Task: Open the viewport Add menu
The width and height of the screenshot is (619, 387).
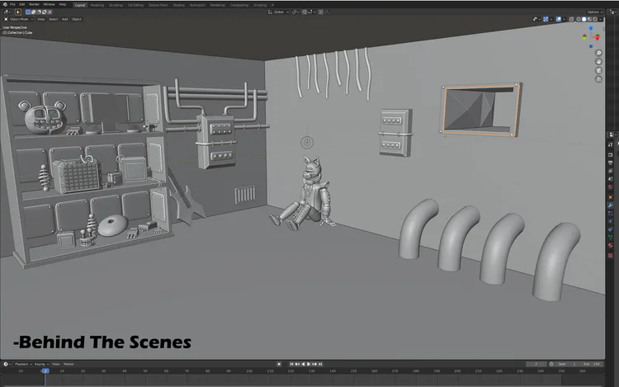Action: [x=64, y=19]
